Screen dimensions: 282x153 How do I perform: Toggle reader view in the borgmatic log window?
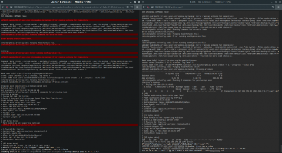click(127, 7)
